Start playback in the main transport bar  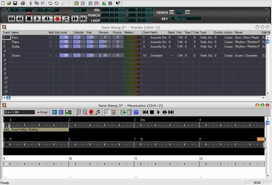pos(37,18)
